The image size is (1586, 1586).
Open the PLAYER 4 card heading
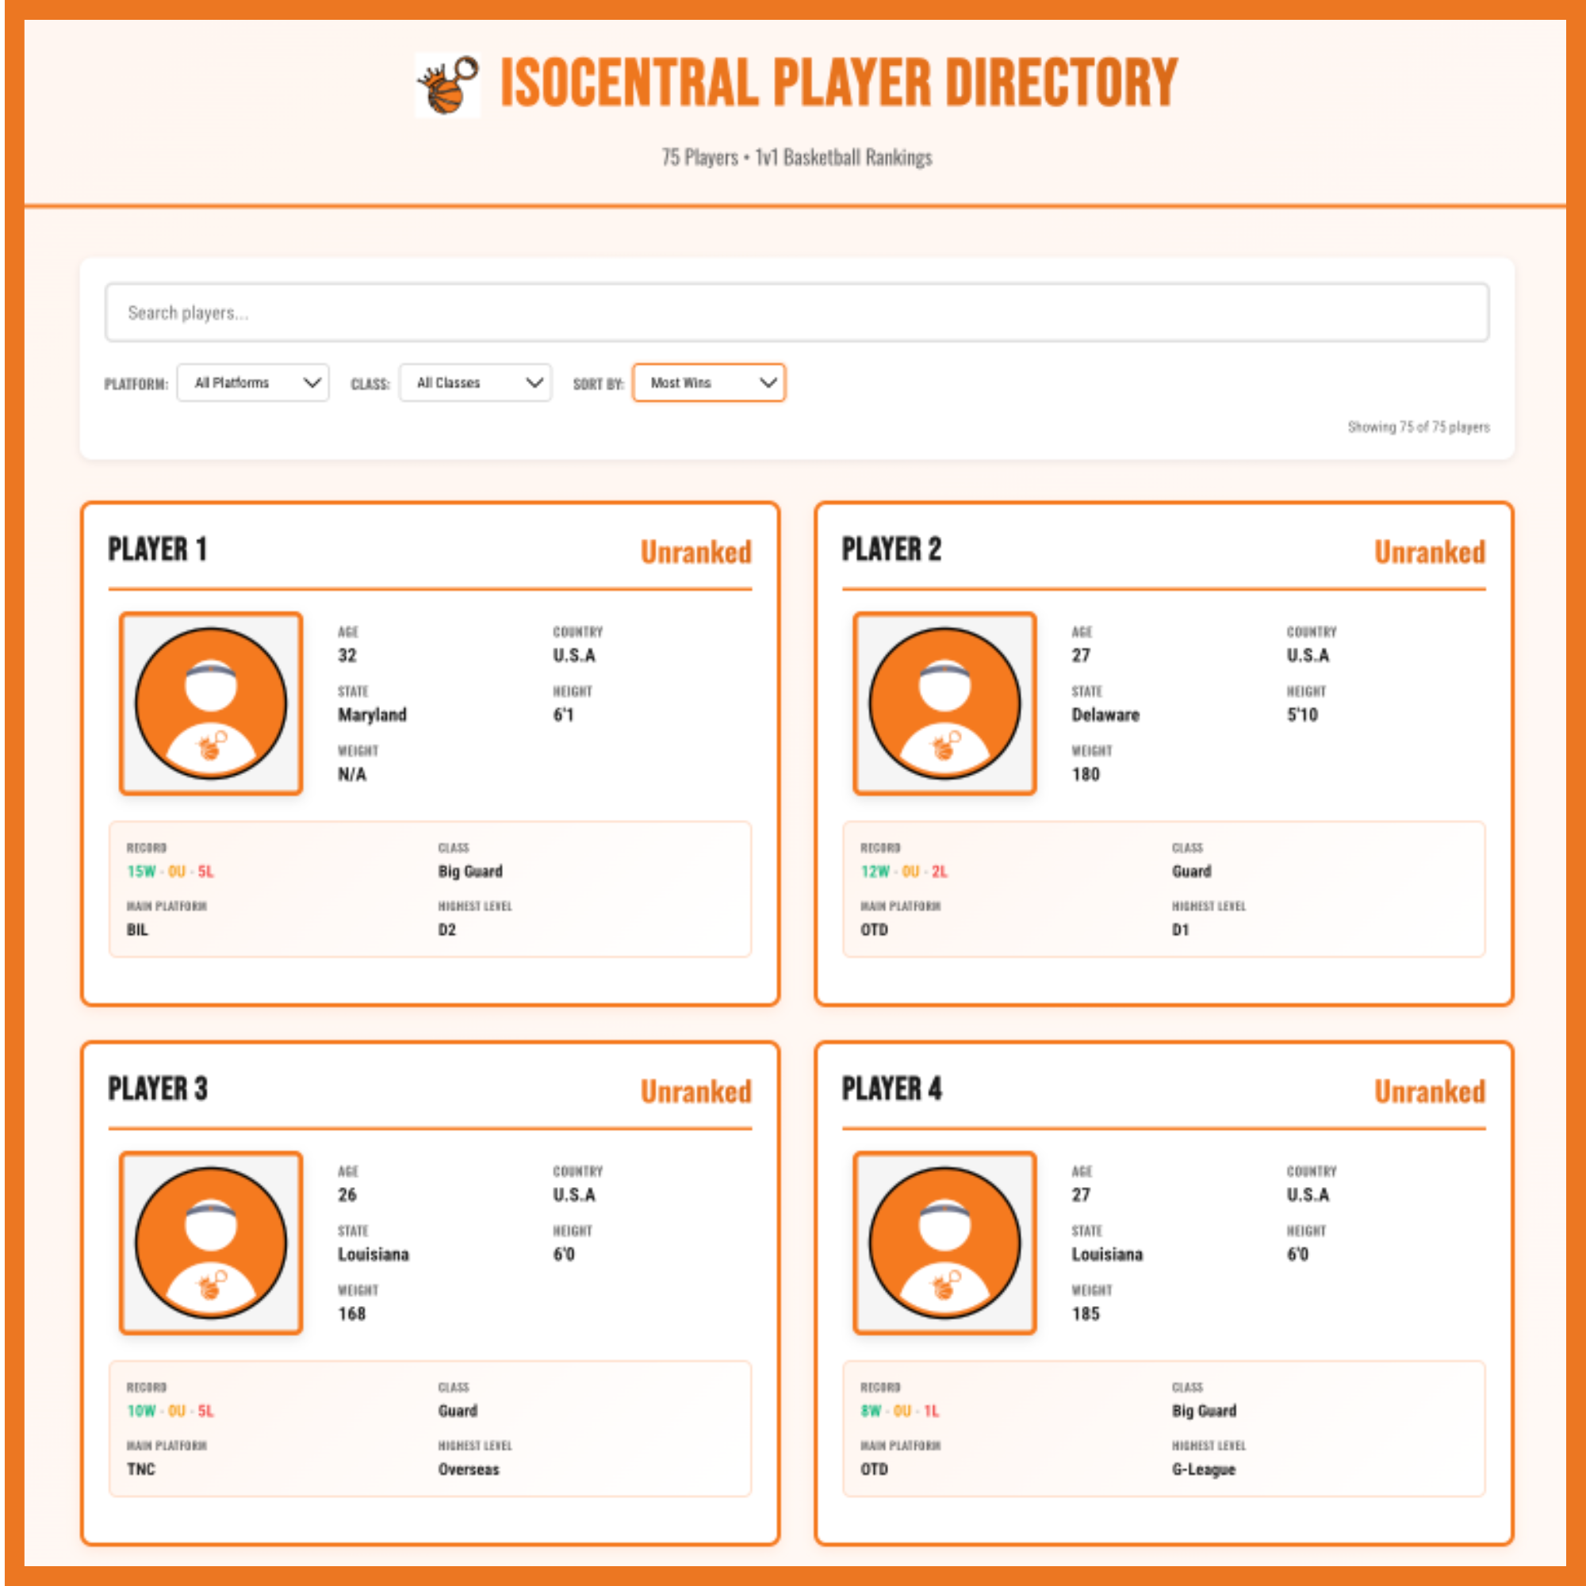click(891, 1089)
